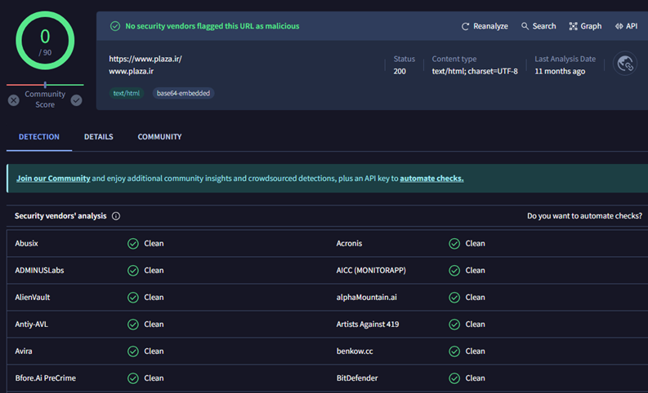The width and height of the screenshot is (648, 393).
Task: Click the No security vendors flagged this URL message
Action: pyautogui.click(x=212, y=26)
